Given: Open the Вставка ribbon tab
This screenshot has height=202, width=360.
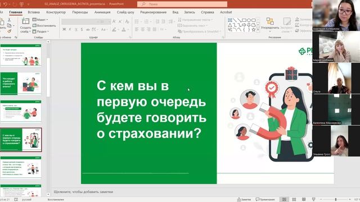Looking at the screenshot, I should (34, 12).
